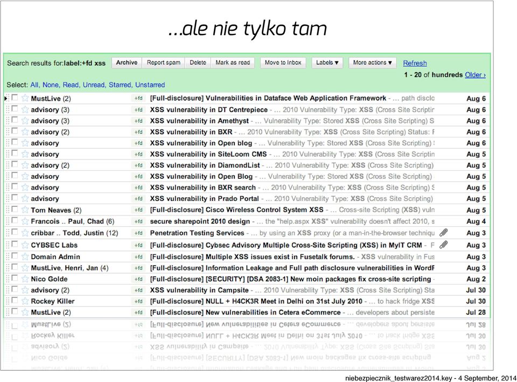Click attachment paperclip on Cybsec Advisory row
517x382 pixels.
[x=443, y=245]
